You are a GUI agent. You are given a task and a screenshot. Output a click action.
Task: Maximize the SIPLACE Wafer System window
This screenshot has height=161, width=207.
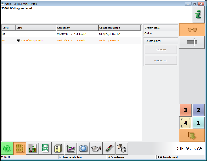coord(194,4)
